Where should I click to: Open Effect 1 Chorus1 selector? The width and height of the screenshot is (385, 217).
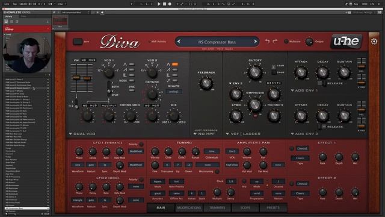coord(302,149)
